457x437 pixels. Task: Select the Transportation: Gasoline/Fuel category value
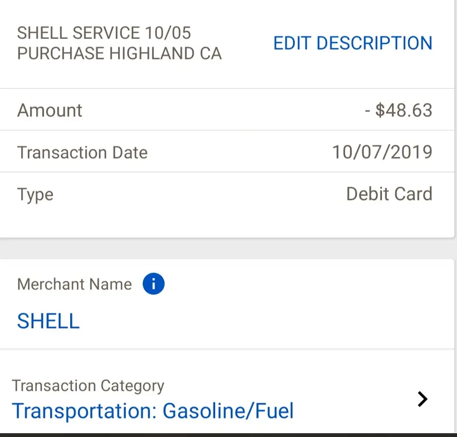[153, 411]
